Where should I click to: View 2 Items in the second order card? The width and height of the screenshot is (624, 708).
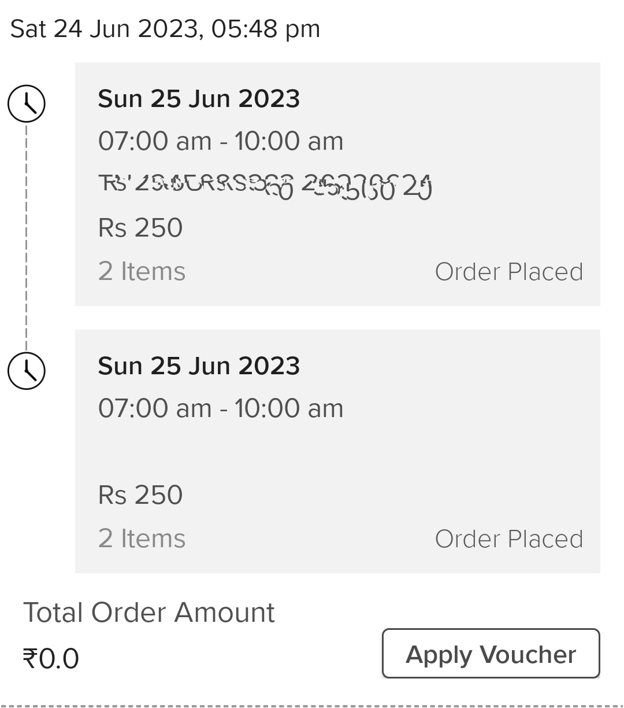coord(142,539)
